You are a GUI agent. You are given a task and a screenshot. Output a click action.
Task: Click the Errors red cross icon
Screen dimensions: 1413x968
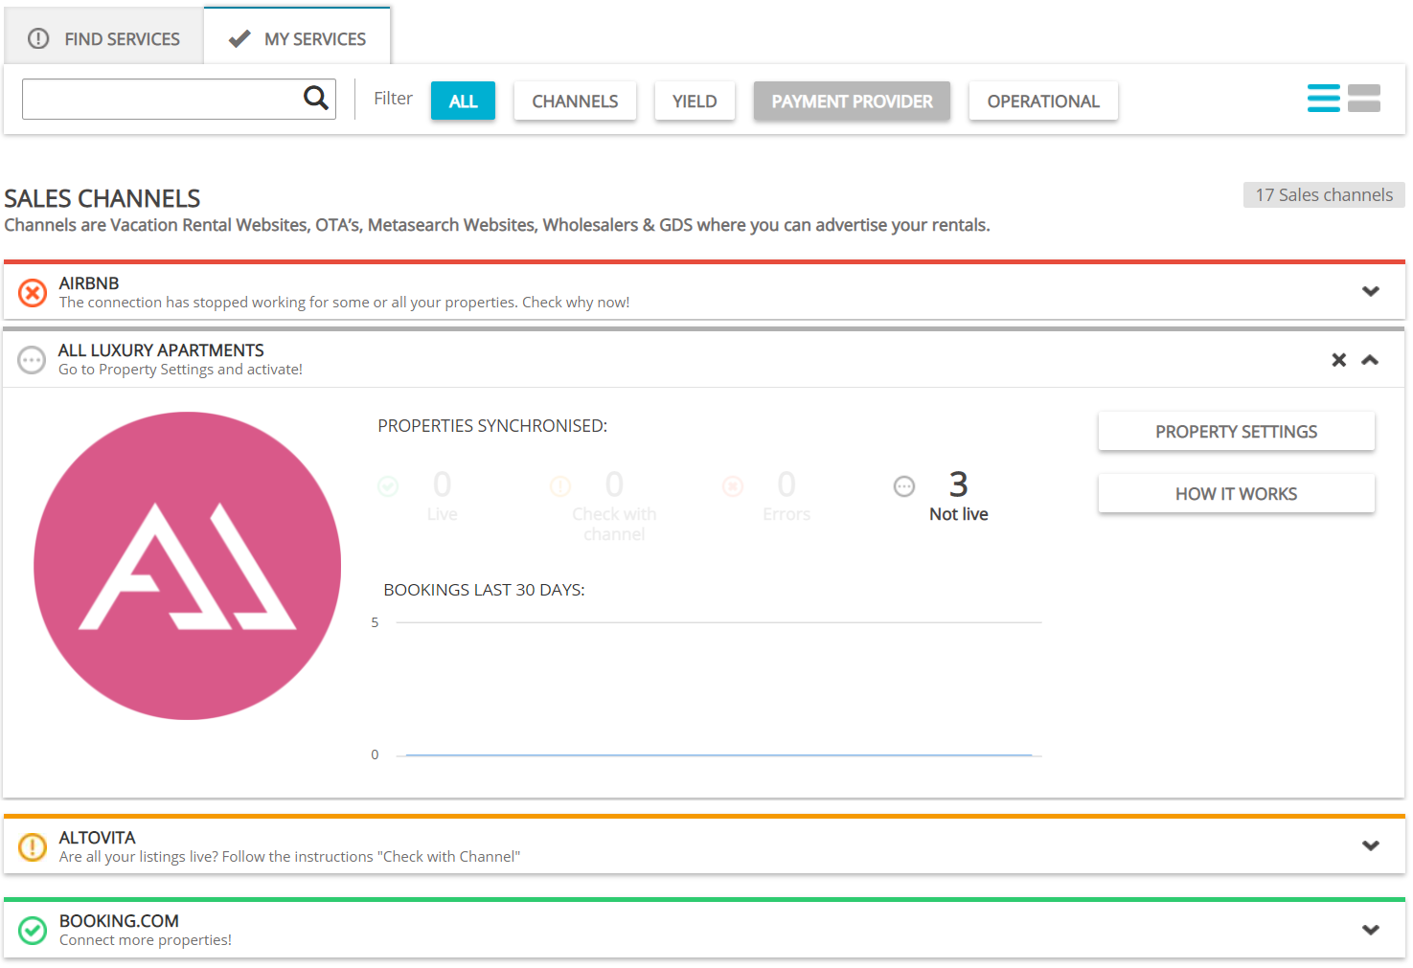[x=733, y=486]
